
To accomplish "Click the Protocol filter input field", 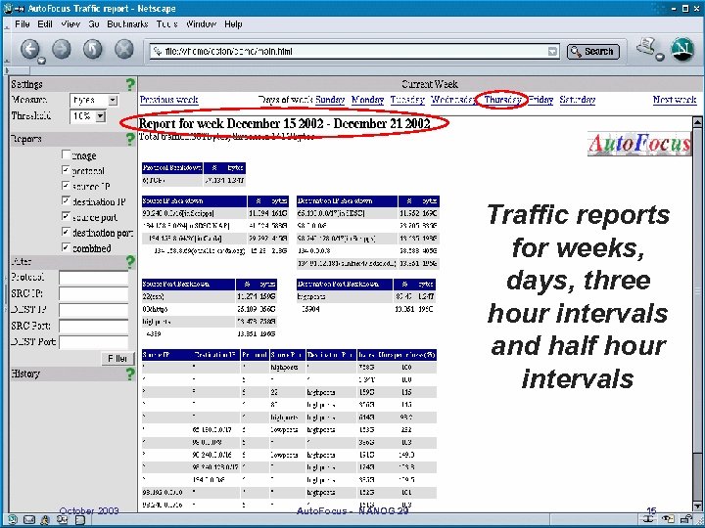I will [94, 278].
